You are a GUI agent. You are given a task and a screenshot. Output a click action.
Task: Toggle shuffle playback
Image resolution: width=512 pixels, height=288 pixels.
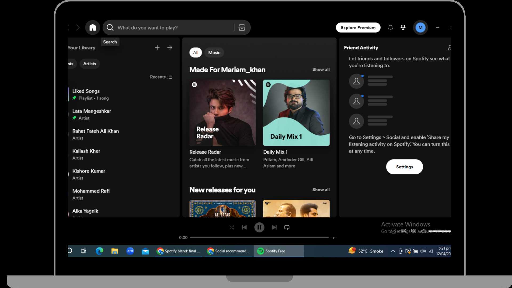(x=232, y=227)
